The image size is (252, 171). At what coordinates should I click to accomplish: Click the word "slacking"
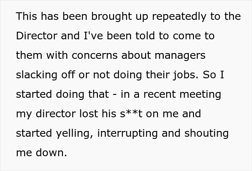tap(37, 75)
